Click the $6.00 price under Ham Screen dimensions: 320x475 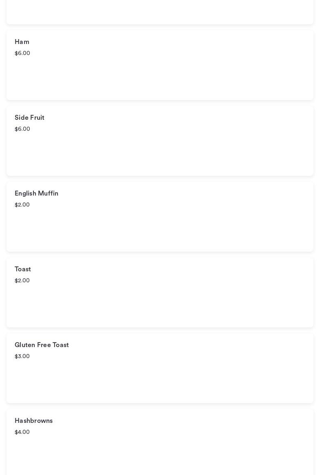22,53
